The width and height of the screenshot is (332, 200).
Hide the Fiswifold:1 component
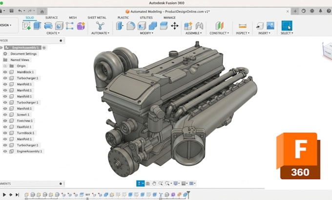pyautogui.click(x=5, y=127)
